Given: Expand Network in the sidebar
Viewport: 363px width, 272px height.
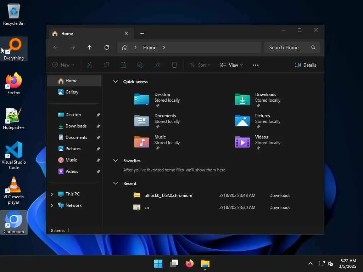Looking at the screenshot, I should (52, 205).
